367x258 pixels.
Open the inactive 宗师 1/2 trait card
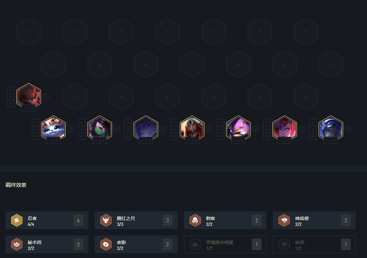314,244
